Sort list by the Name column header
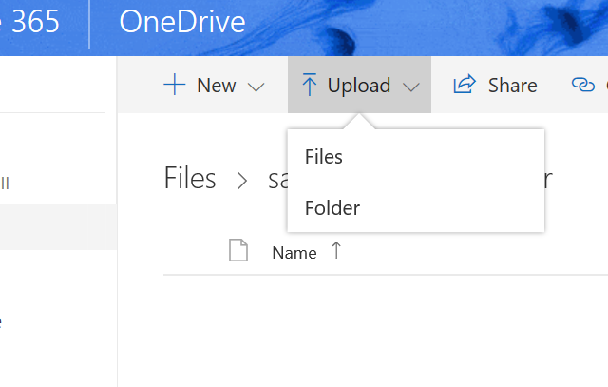This screenshot has height=387, width=608. coord(294,252)
